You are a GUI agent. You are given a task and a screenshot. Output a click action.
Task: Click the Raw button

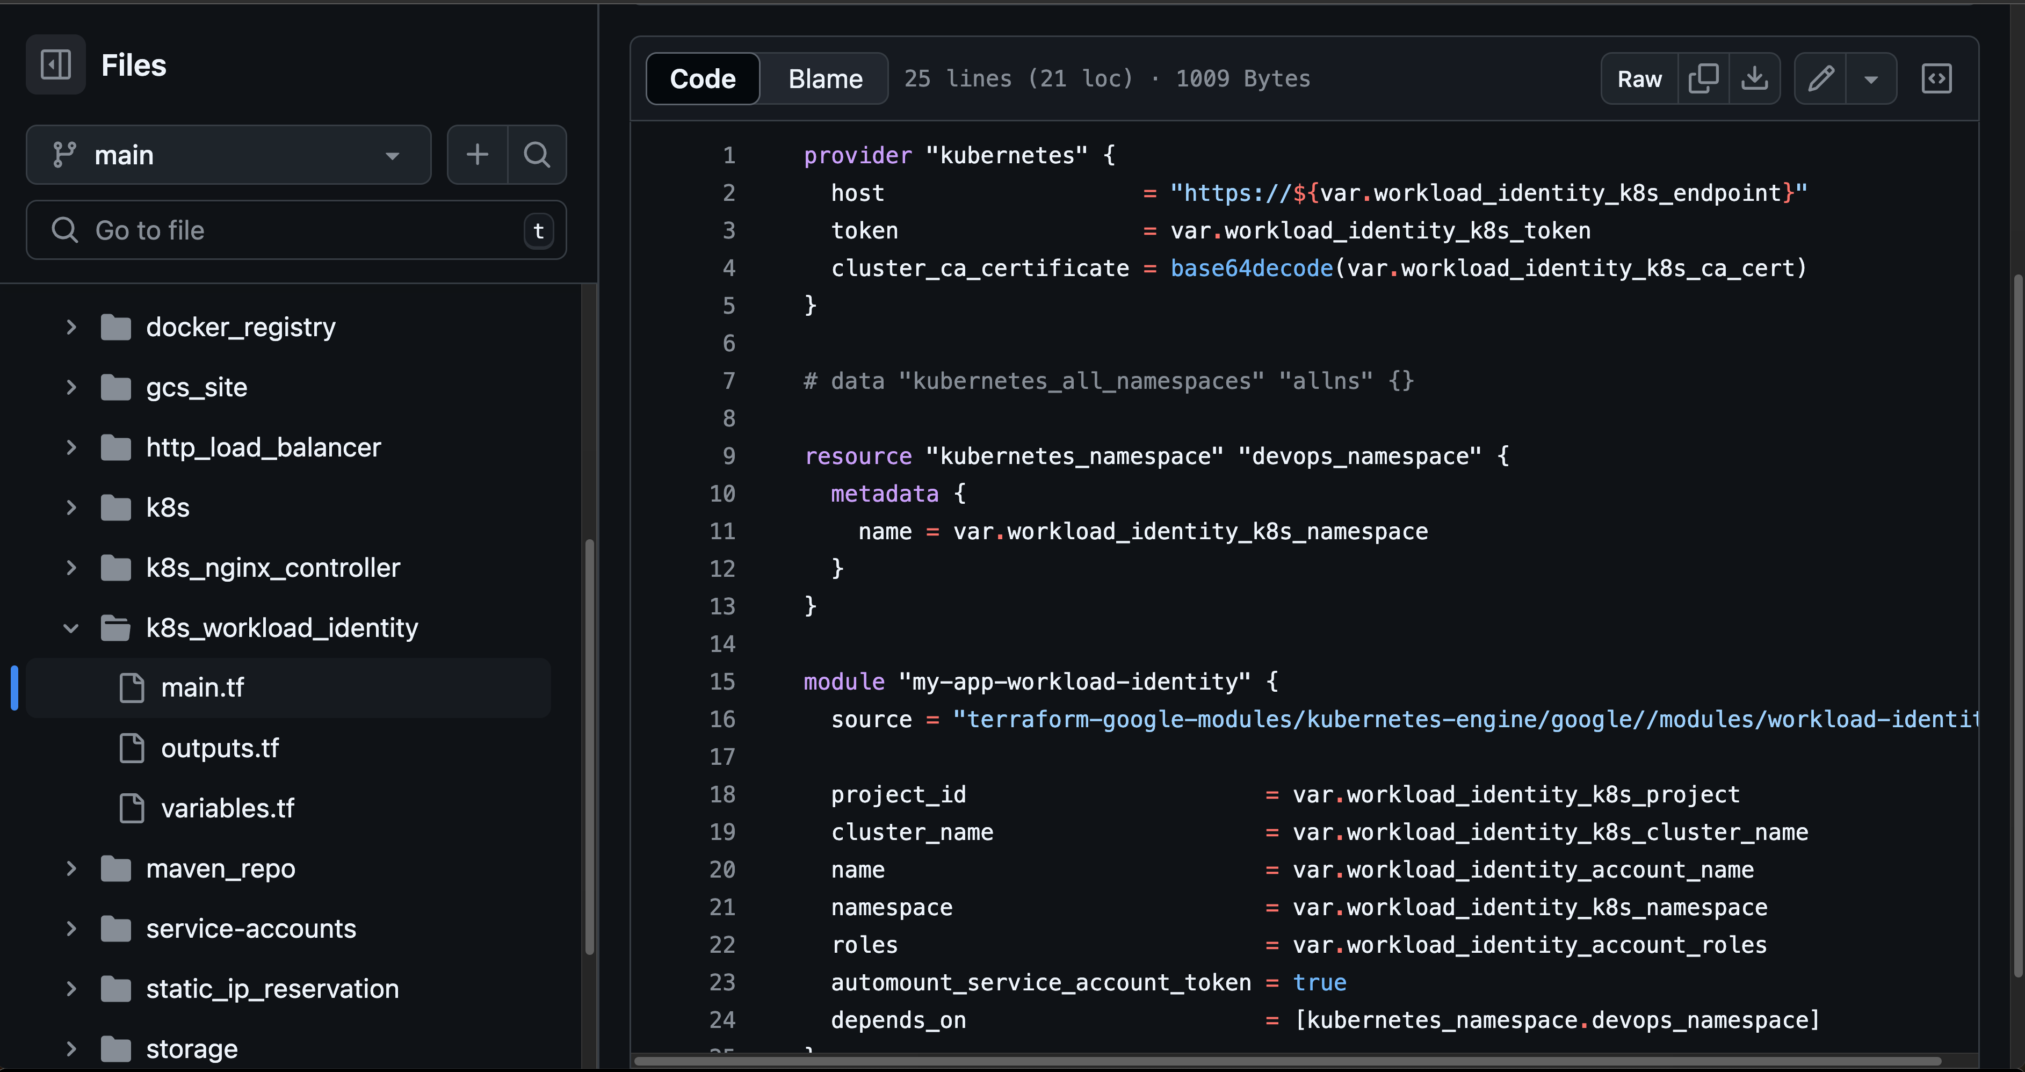click(1639, 78)
